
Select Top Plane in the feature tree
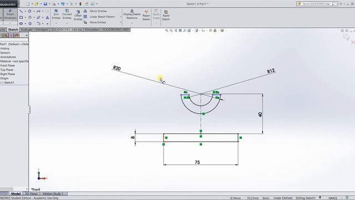point(7,70)
